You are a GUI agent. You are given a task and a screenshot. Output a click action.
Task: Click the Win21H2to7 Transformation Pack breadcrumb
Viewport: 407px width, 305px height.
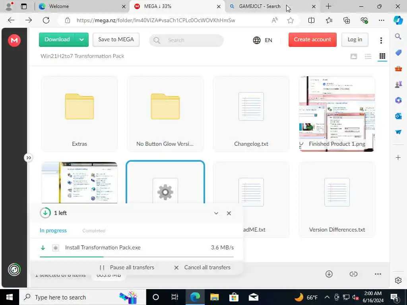[x=82, y=56]
